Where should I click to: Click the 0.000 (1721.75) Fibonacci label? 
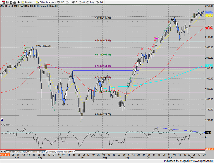[103, 114]
